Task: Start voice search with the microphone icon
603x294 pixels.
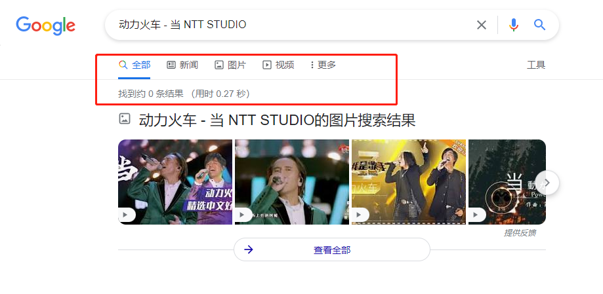Action: [513, 25]
